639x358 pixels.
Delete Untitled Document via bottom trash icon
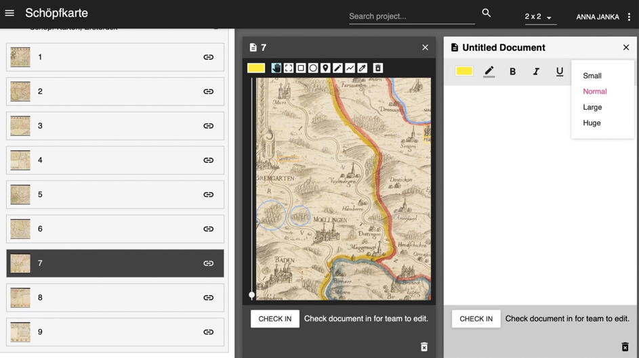coord(625,346)
